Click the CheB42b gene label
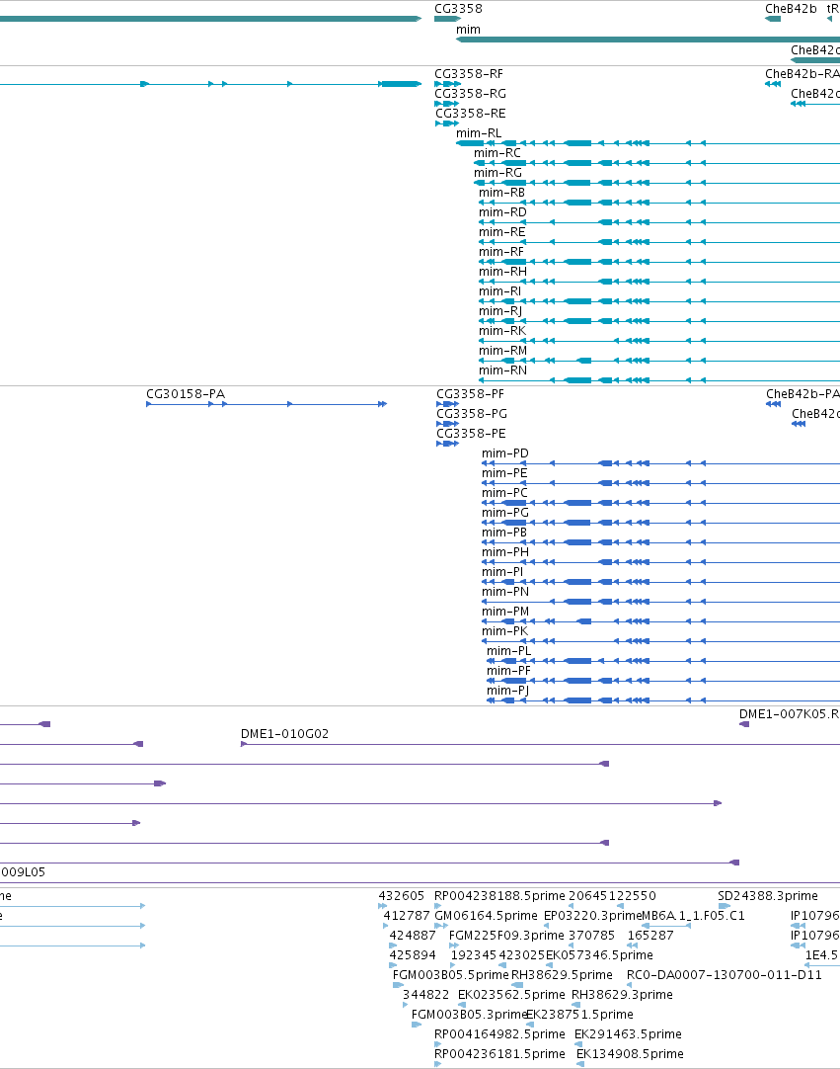This screenshot has height=1069, width=840. (791, 9)
